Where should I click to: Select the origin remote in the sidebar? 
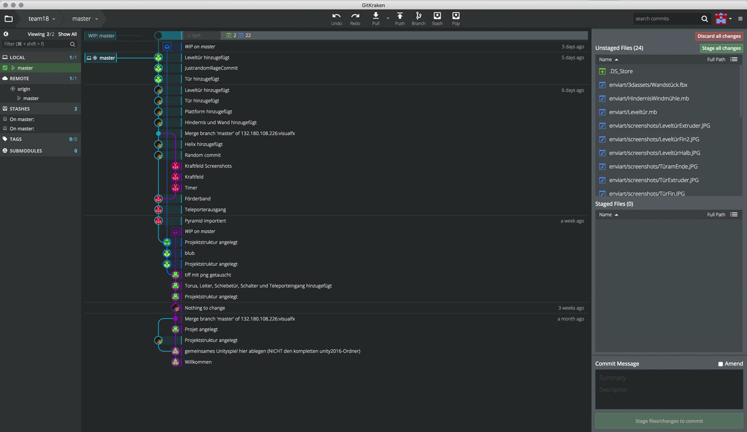(23, 89)
